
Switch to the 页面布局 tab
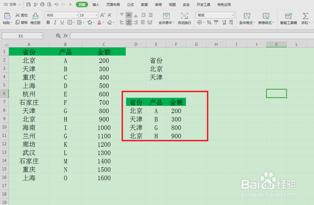point(113,5)
